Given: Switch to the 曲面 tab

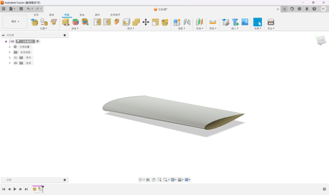Looking at the screenshot, I should tap(51, 15).
